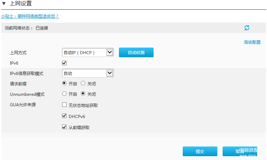The image size is (267, 160).
Task: Enable the 无状态地址获取 checkbox
Action: click(x=64, y=104)
